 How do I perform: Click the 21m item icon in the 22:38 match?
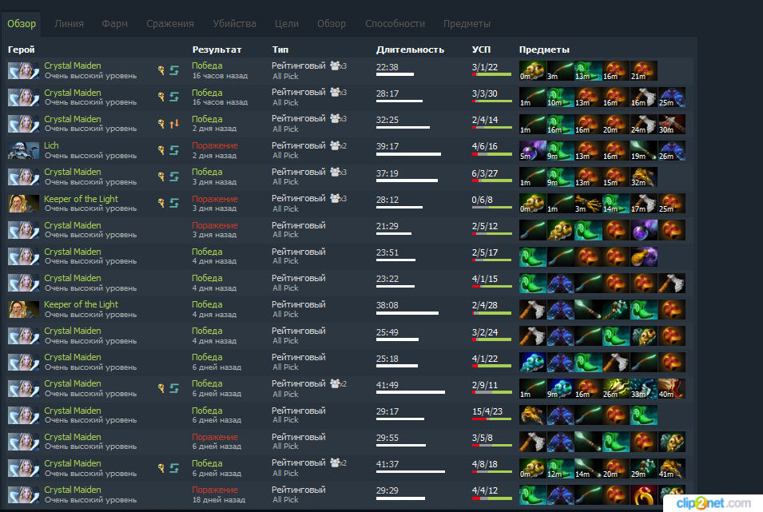[644, 71]
